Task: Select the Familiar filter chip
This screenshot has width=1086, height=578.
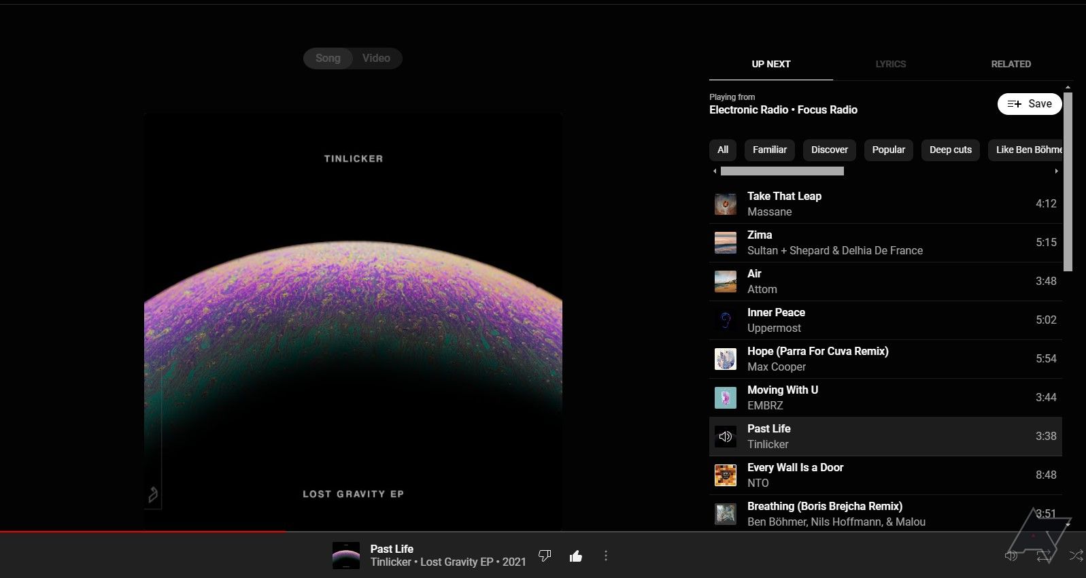Action: [x=770, y=150]
